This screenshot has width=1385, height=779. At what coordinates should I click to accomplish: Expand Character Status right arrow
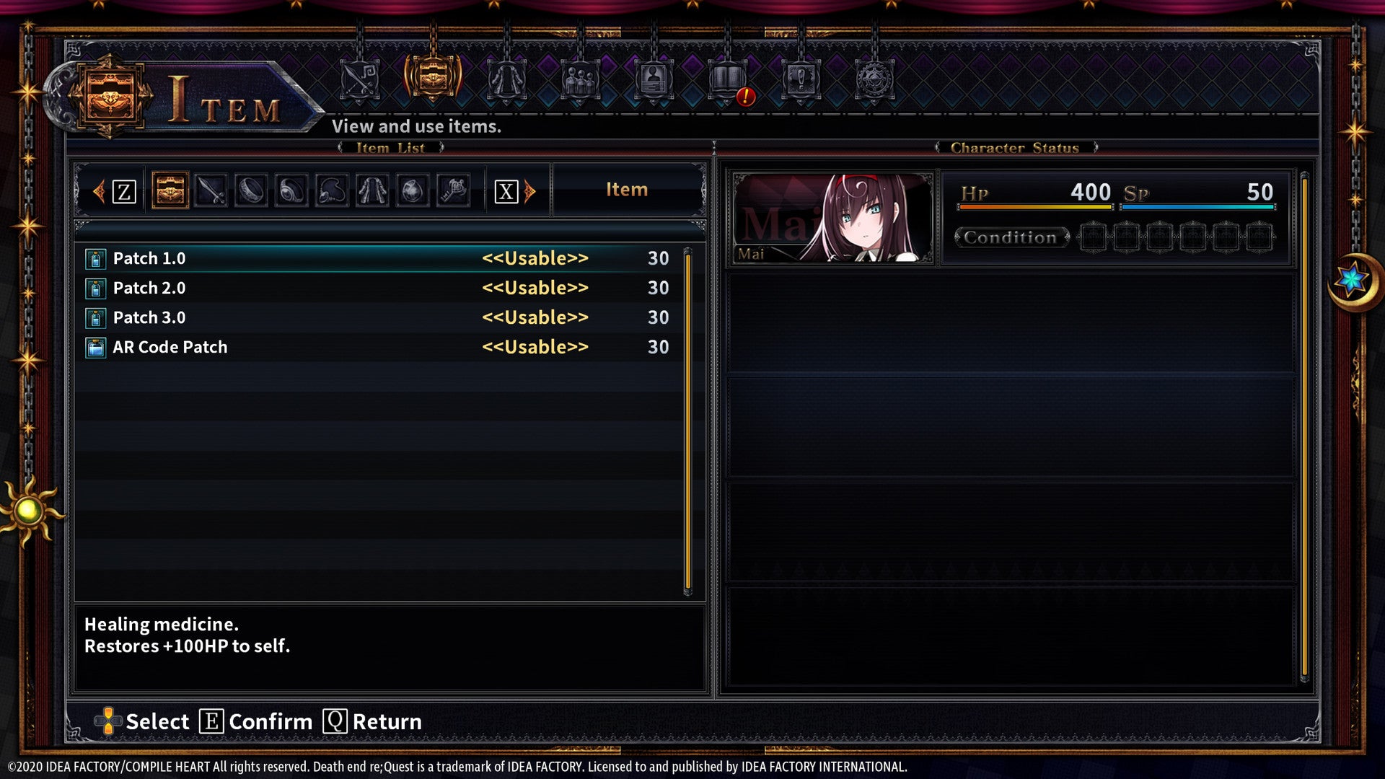click(1098, 147)
